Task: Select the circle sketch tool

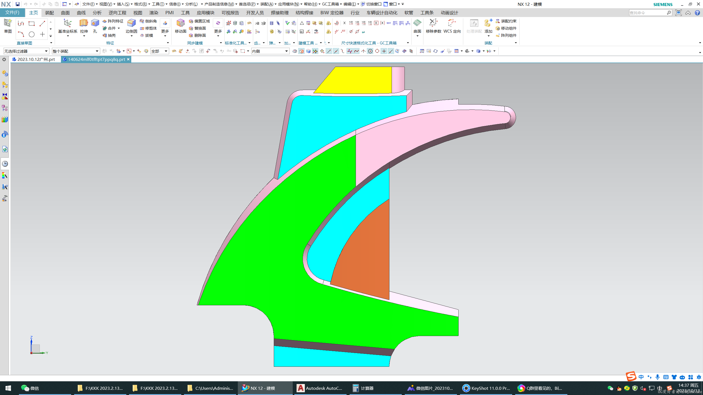Action: tap(32, 34)
